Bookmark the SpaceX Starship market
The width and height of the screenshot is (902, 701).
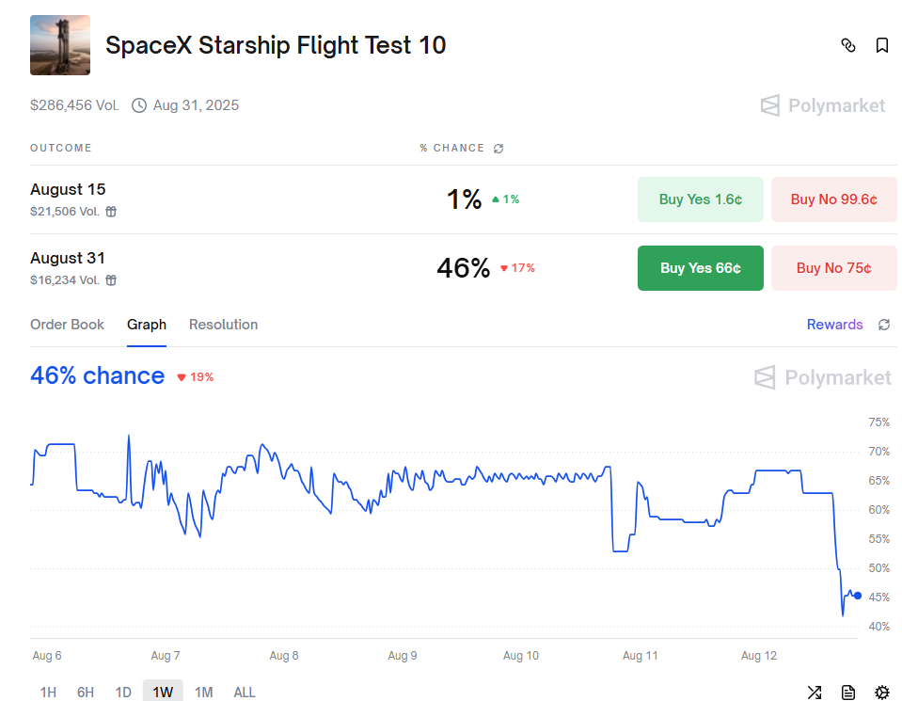[882, 45]
